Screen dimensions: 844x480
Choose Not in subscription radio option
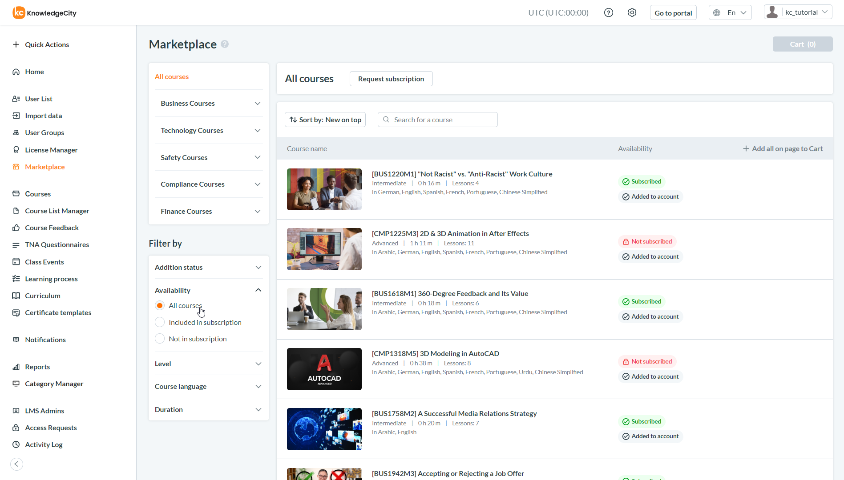pyautogui.click(x=160, y=339)
